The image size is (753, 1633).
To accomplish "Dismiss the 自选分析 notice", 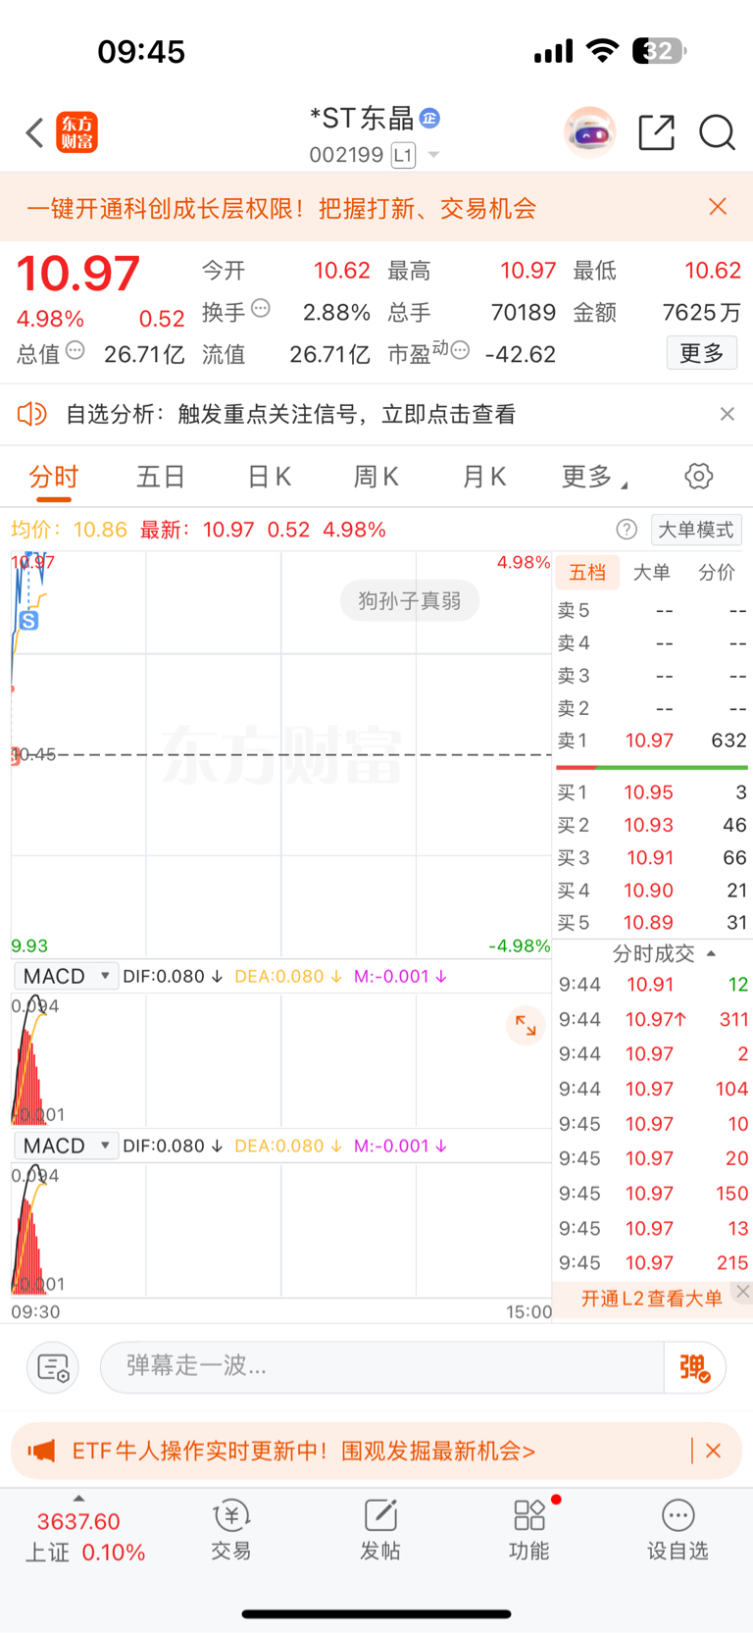I will point(728,414).
